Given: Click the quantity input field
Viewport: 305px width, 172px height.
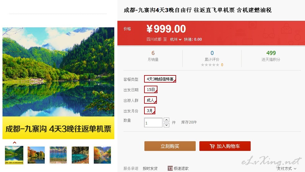Looking at the screenshot, I should [x=153, y=123].
